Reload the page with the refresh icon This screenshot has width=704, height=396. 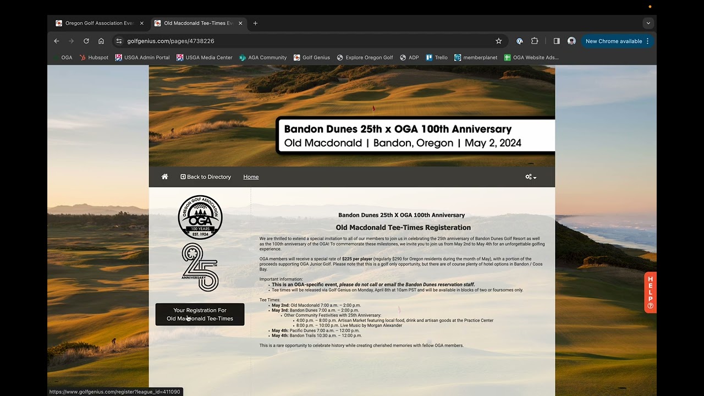click(86, 41)
